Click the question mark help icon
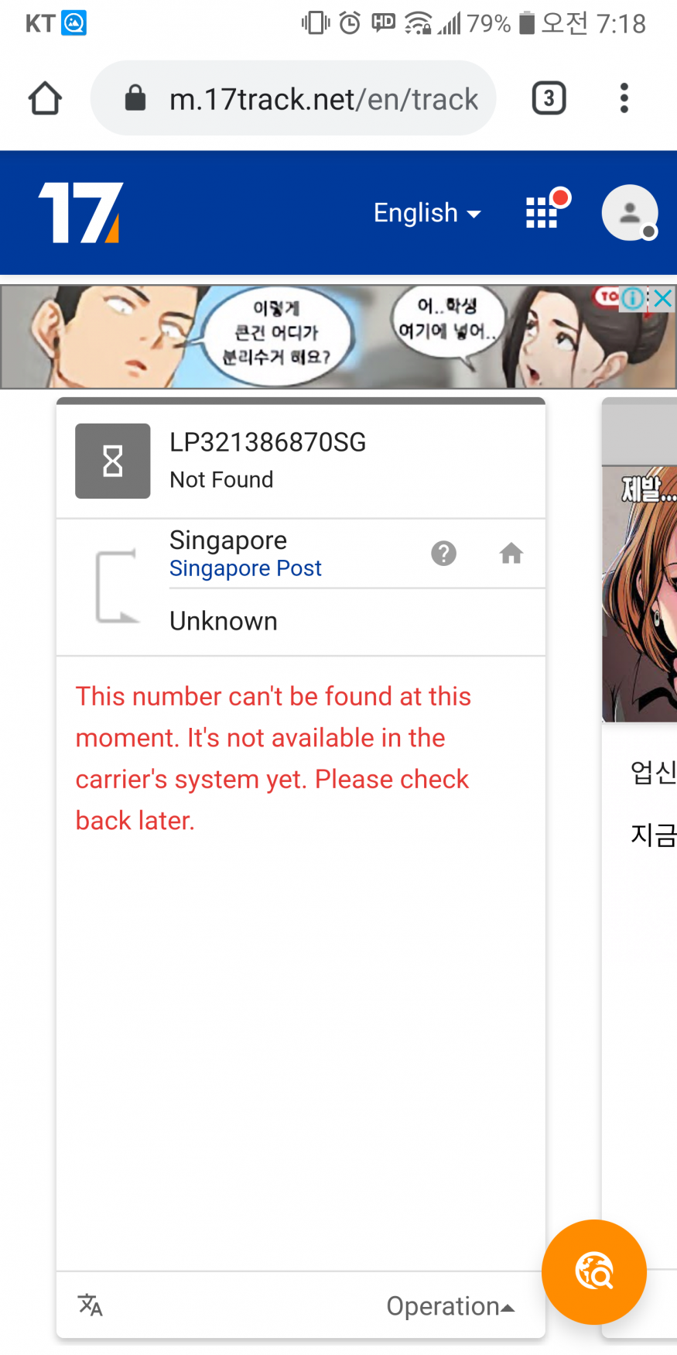The width and height of the screenshot is (677, 1355). pos(443,554)
